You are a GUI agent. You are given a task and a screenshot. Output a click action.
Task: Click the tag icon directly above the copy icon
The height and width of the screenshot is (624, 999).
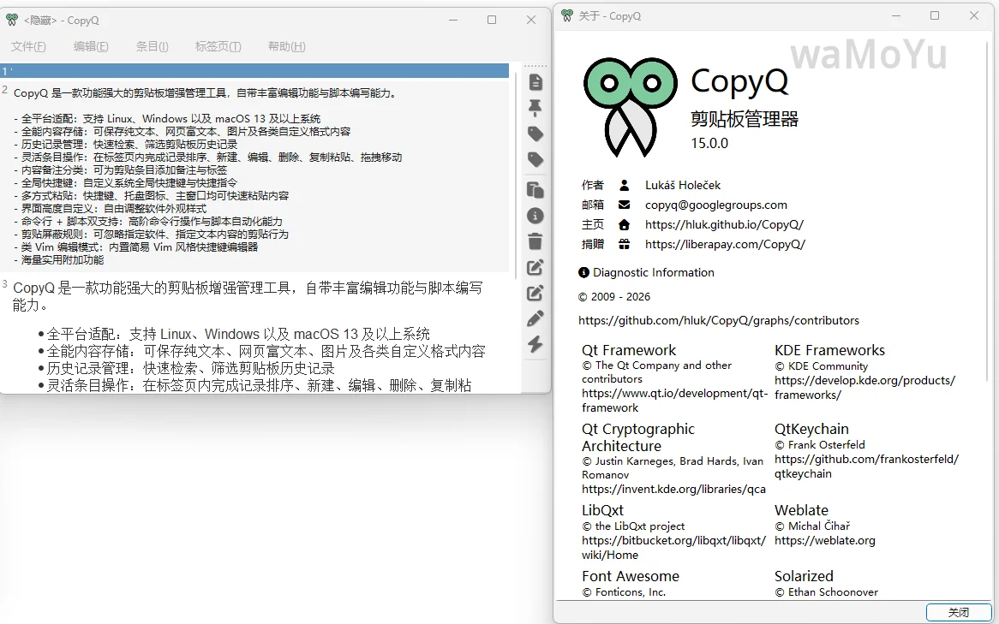535,159
